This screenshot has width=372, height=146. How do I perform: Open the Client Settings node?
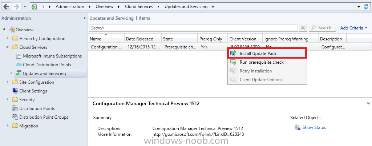point(33,91)
